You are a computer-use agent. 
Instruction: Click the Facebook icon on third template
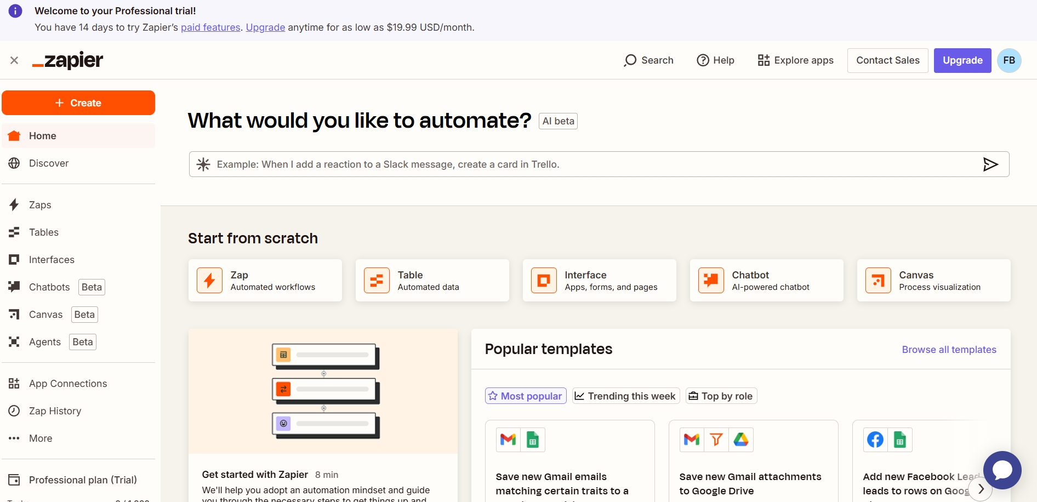coord(875,440)
